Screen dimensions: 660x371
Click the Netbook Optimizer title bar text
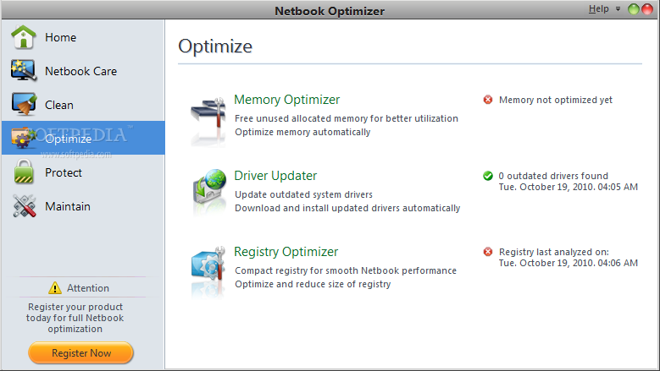click(x=330, y=11)
